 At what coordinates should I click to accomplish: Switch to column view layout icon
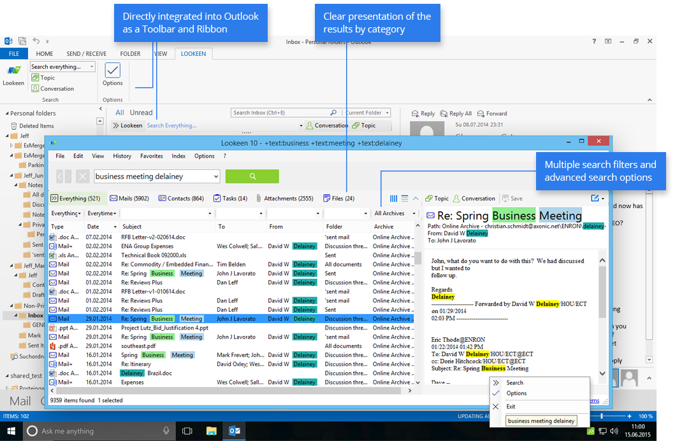(393, 199)
